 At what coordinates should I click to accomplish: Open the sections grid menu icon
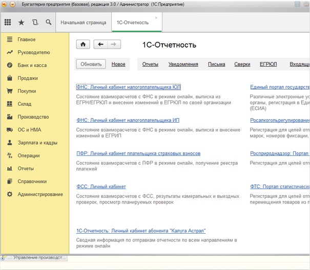point(8,22)
